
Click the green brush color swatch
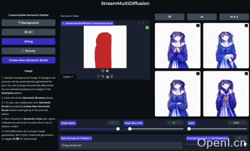pyautogui.click(x=107, y=71)
